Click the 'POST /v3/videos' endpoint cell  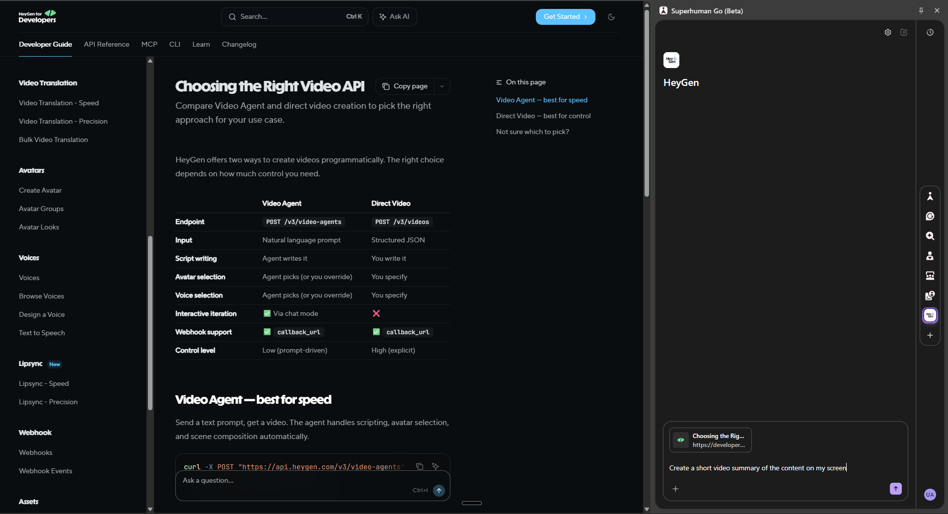402,222
